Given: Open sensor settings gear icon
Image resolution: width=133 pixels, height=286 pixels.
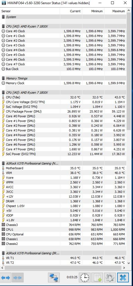Looking at the screenshot, I should [110, 278].
